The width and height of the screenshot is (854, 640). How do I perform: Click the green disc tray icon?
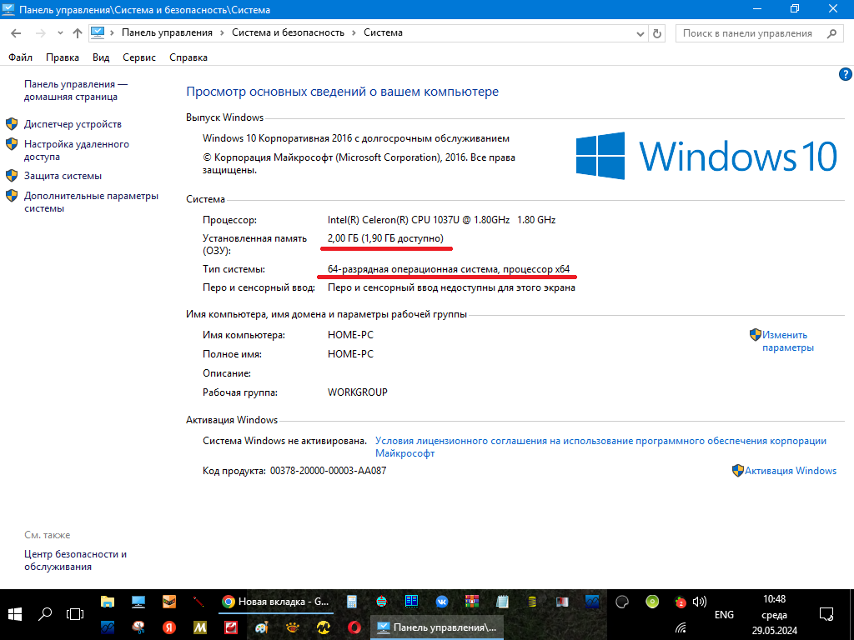tap(652, 602)
